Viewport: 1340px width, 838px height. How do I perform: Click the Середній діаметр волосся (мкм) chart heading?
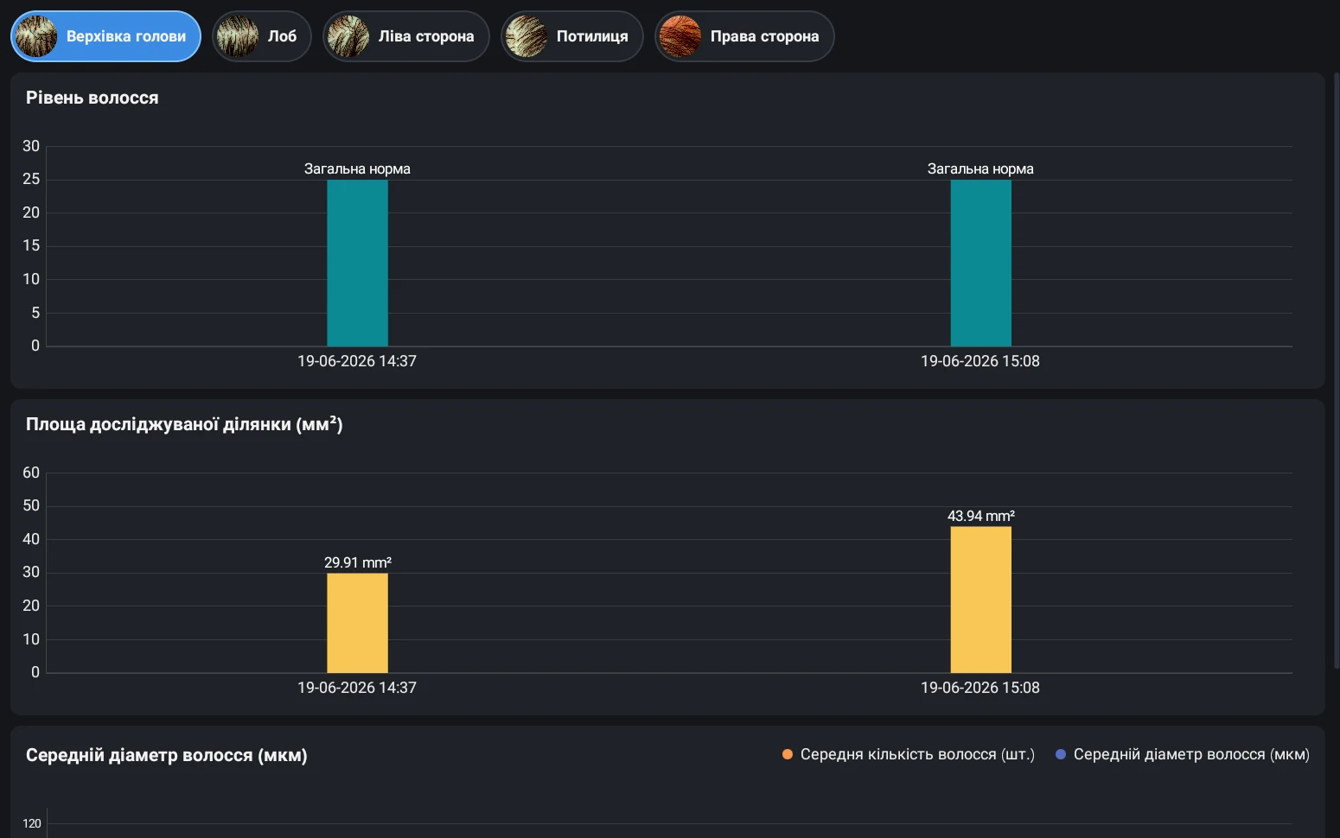pyautogui.click(x=167, y=755)
